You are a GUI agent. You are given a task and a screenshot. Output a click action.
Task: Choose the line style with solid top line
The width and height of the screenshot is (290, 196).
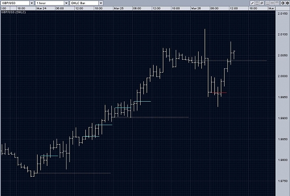pos(277,3)
